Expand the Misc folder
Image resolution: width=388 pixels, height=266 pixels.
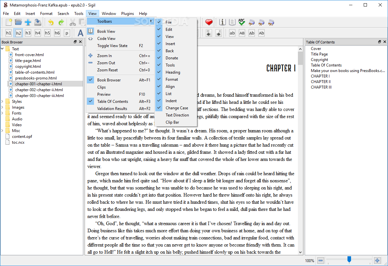coord(3,130)
